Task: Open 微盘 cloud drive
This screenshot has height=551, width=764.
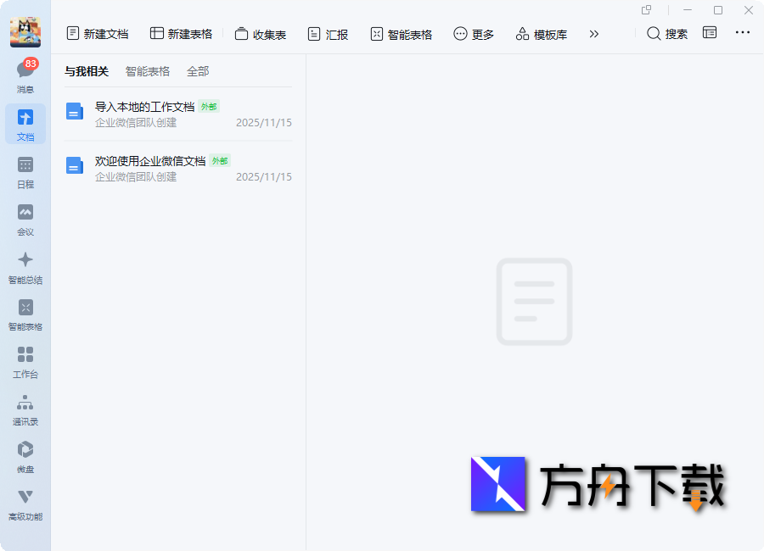Action: tap(25, 455)
